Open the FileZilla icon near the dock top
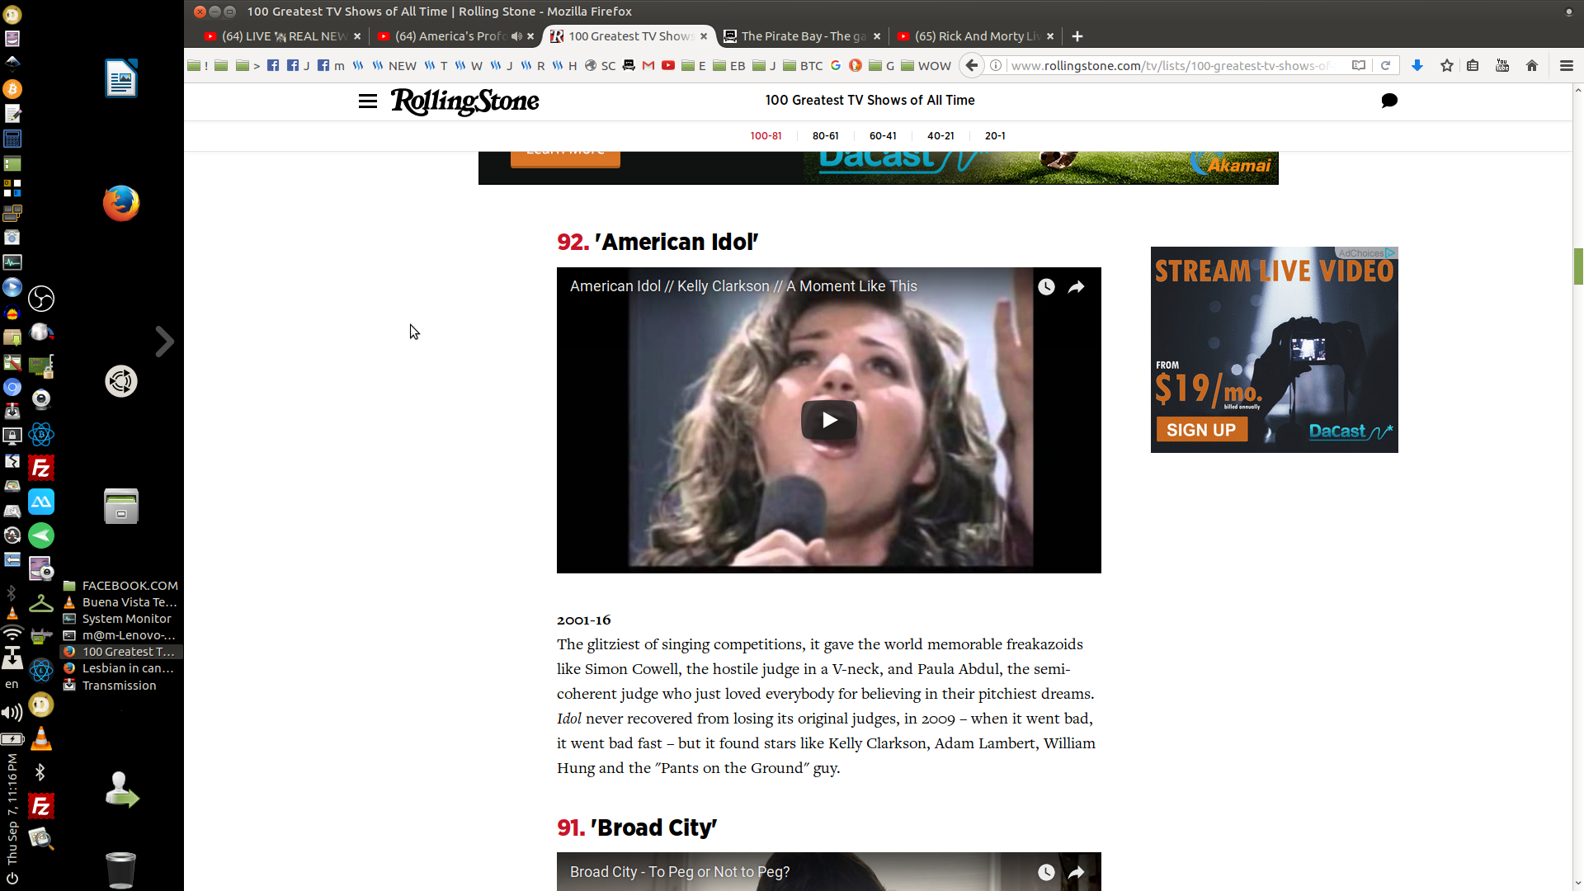This screenshot has height=891, width=1584. pos(40,469)
